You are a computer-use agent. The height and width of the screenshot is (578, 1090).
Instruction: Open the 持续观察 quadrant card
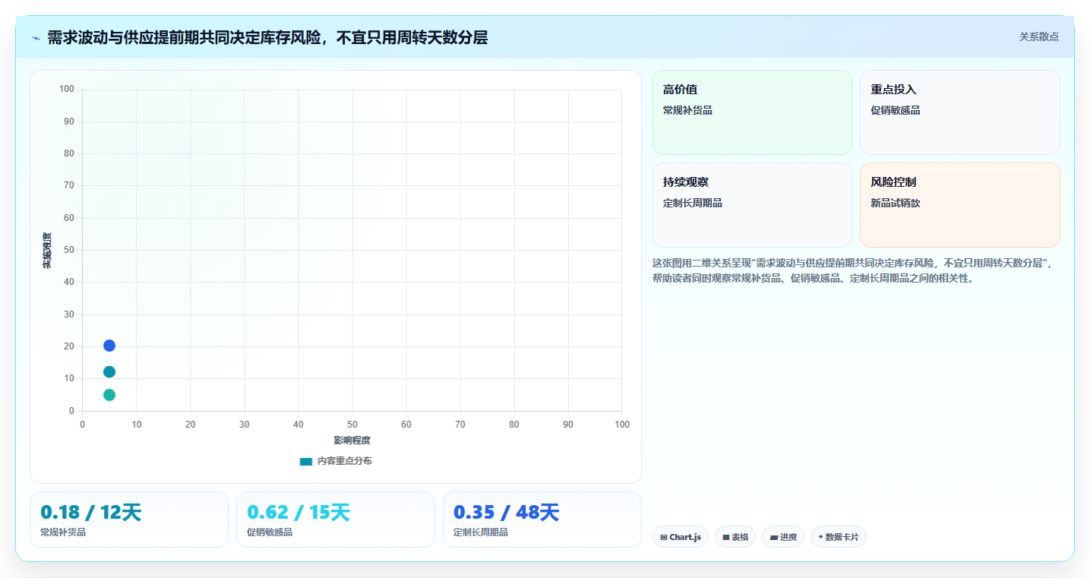[752, 205]
